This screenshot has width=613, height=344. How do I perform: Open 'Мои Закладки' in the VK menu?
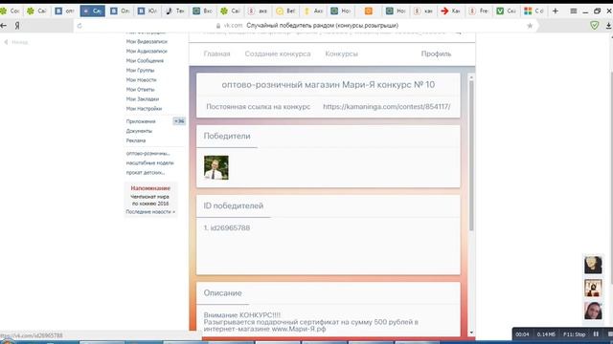pyautogui.click(x=143, y=99)
